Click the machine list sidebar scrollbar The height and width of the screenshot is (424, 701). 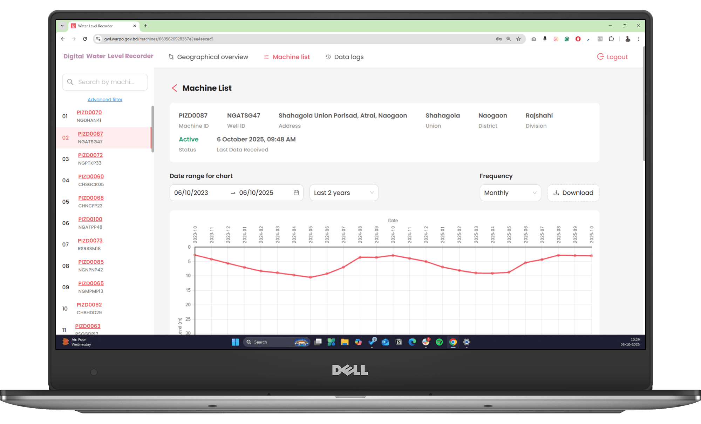(x=152, y=129)
